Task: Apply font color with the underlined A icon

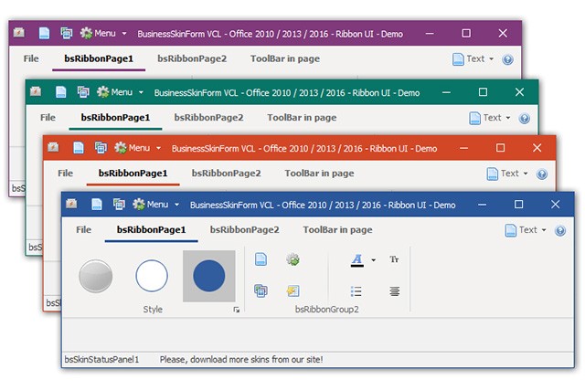Action: tap(357, 260)
